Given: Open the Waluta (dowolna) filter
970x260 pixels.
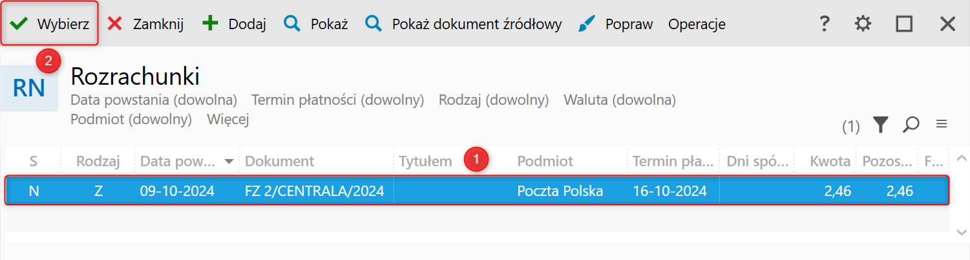Looking at the screenshot, I should pyautogui.click(x=619, y=100).
